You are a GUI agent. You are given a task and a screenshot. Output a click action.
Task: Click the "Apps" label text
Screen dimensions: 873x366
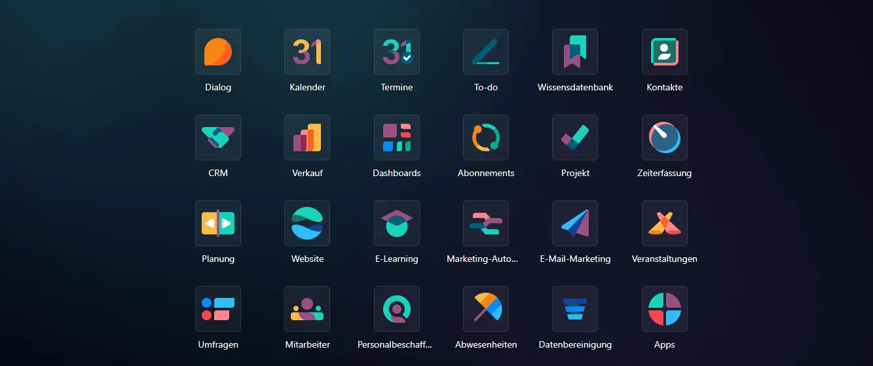665,344
